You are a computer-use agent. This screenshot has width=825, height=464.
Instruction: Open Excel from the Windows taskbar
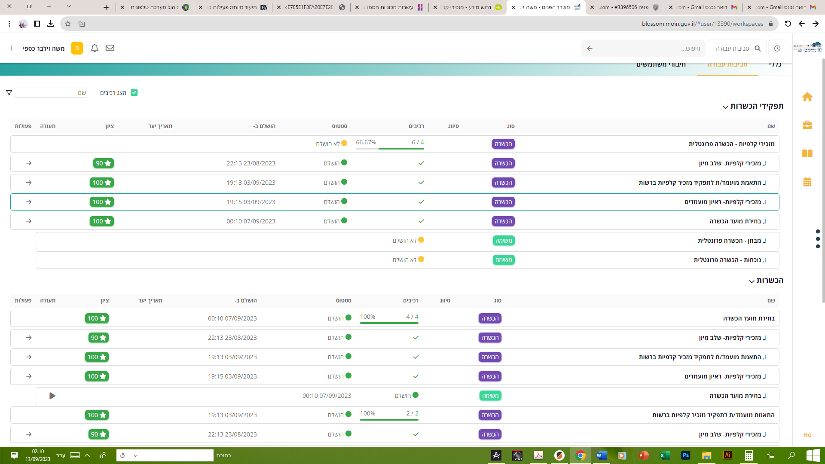tap(664, 455)
